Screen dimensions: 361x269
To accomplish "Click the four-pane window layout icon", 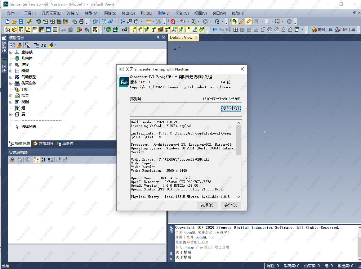I will tap(235, 30).
